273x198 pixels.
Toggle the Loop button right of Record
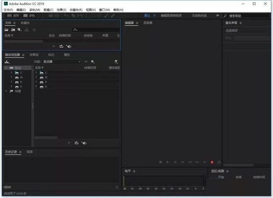point(219,162)
